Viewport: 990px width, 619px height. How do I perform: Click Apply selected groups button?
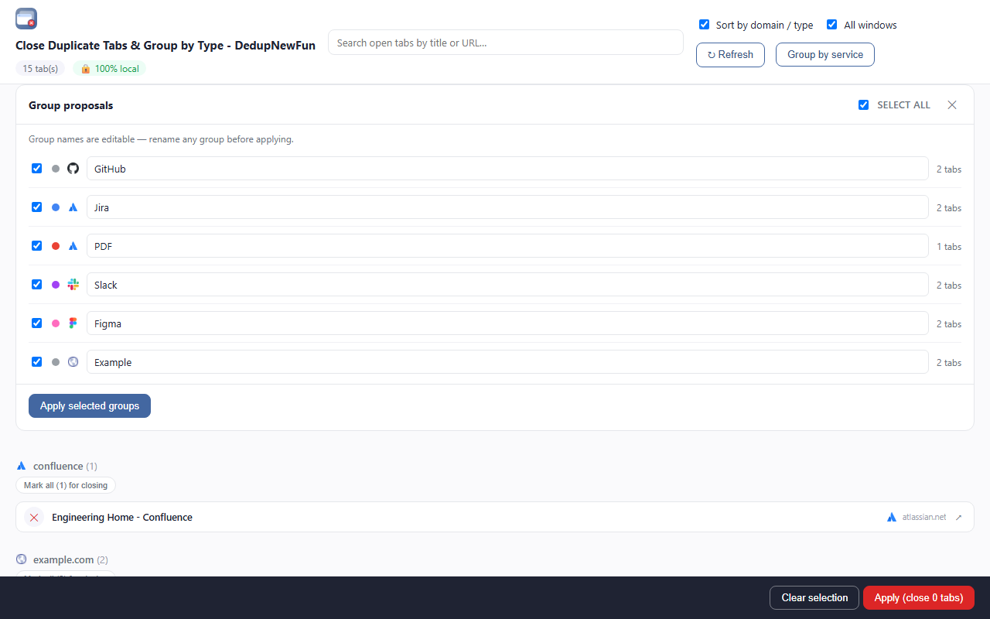coord(90,406)
